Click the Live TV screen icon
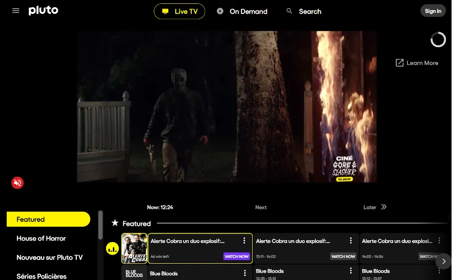 tap(165, 11)
